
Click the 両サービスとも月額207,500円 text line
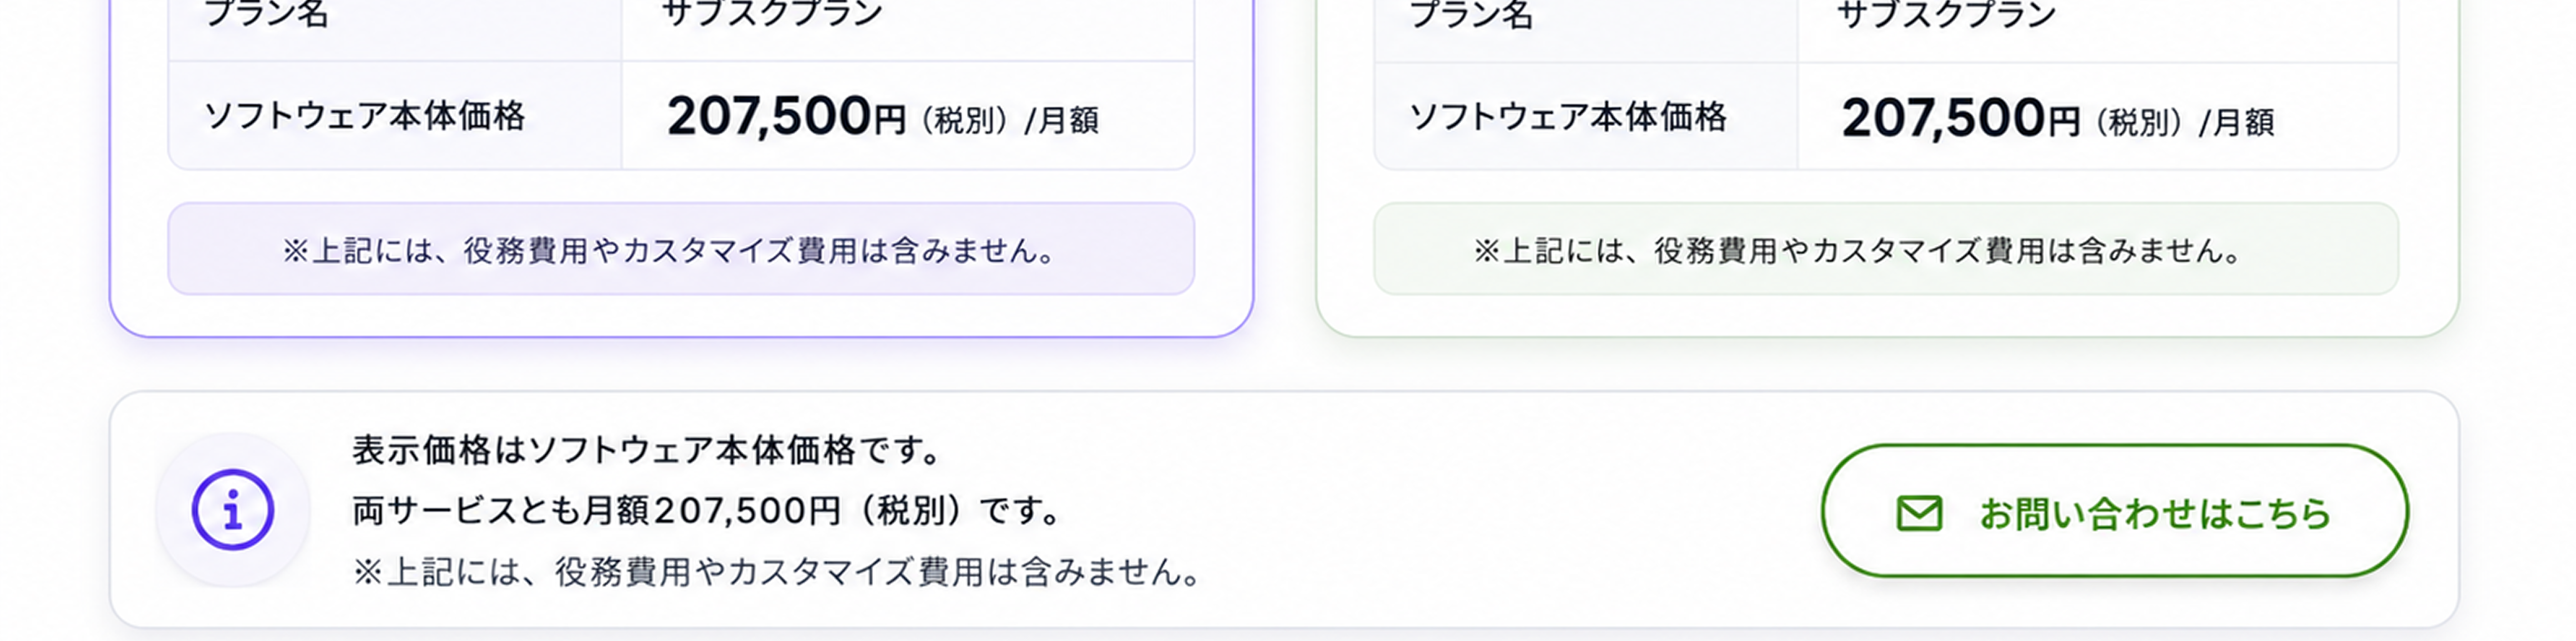click(706, 511)
